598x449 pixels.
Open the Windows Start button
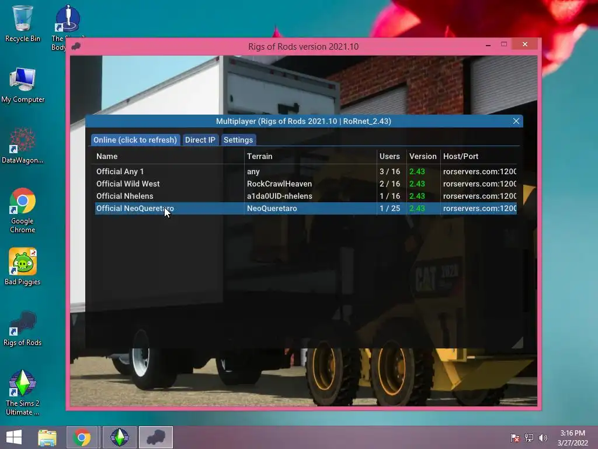tap(14, 437)
